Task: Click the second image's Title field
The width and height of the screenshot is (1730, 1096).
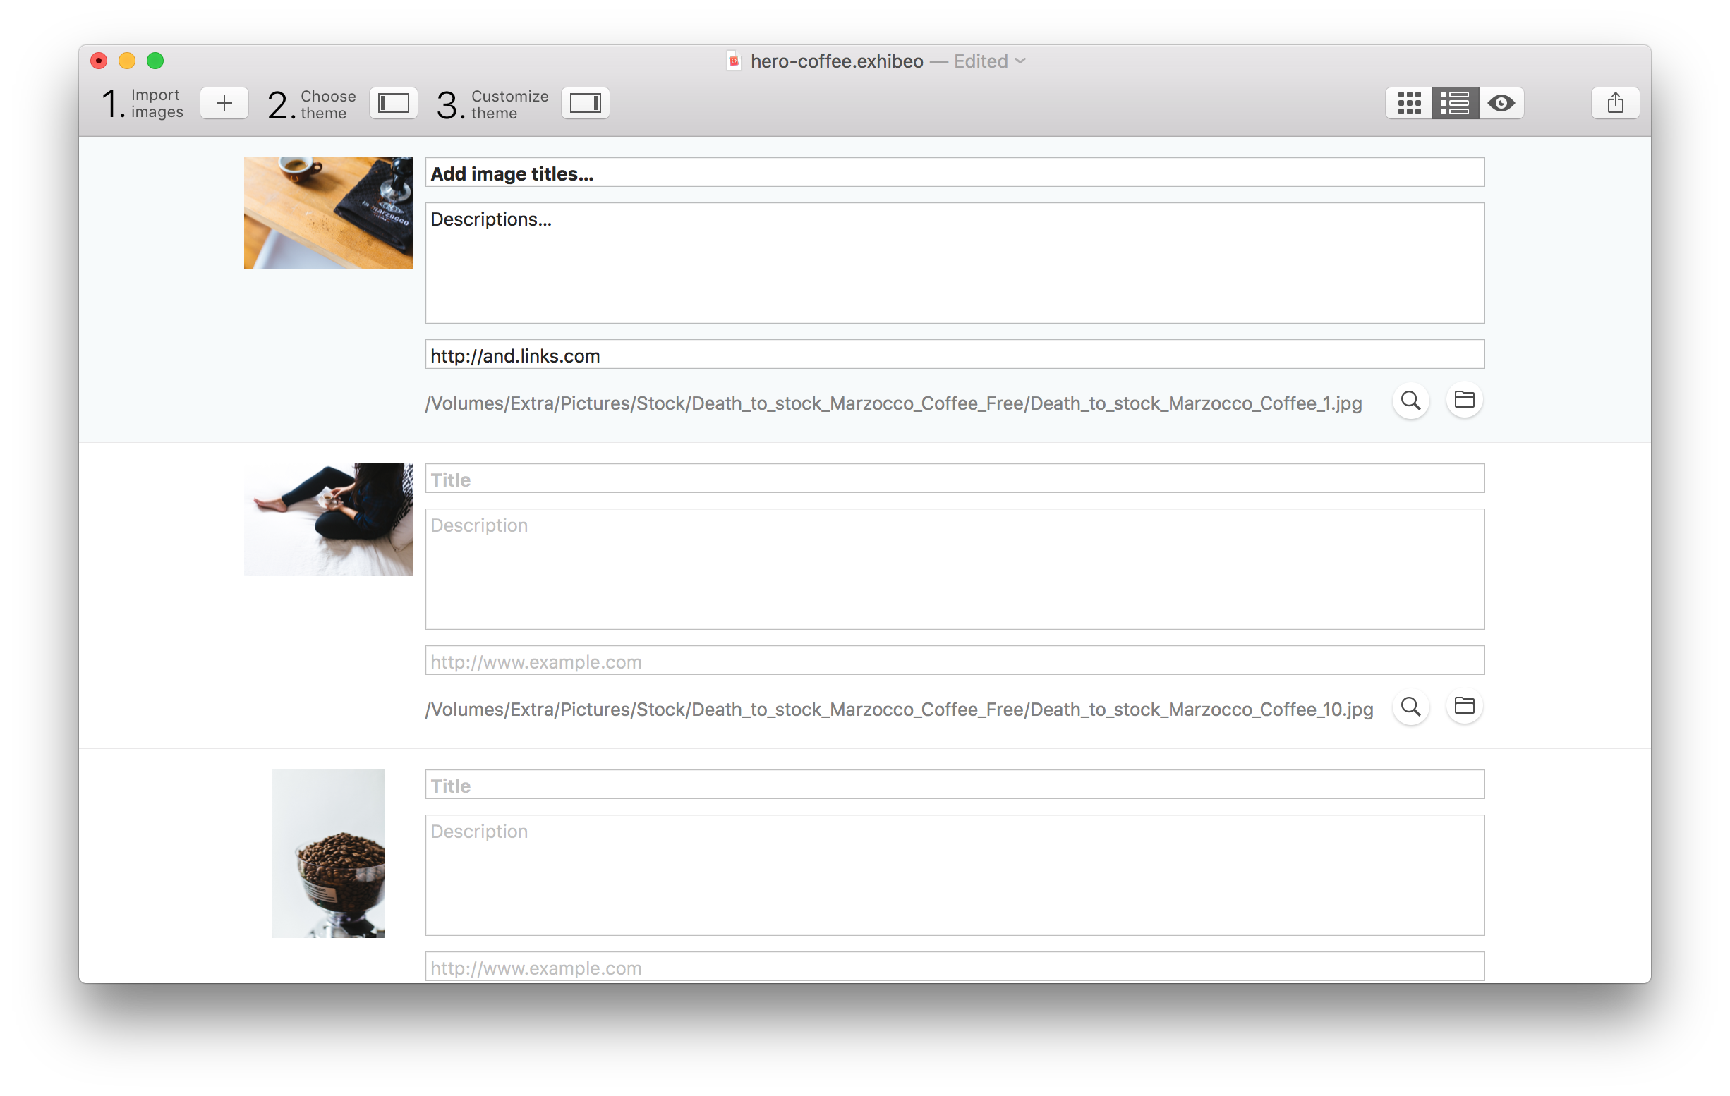Action: pyautogui.click(x=954, y=479)
